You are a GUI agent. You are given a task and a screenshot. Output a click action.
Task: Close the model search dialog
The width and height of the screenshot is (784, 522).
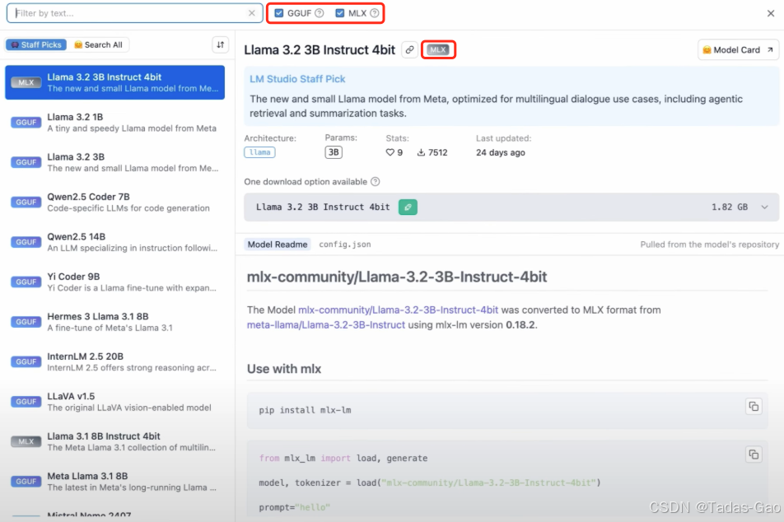[x=771, y=13]
